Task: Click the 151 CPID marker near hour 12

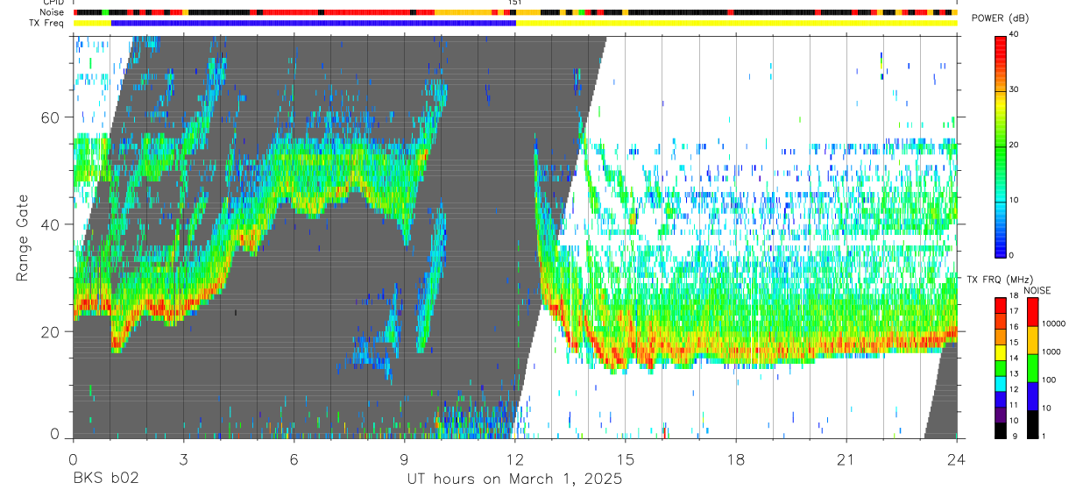Action: [x=515, y=3]
